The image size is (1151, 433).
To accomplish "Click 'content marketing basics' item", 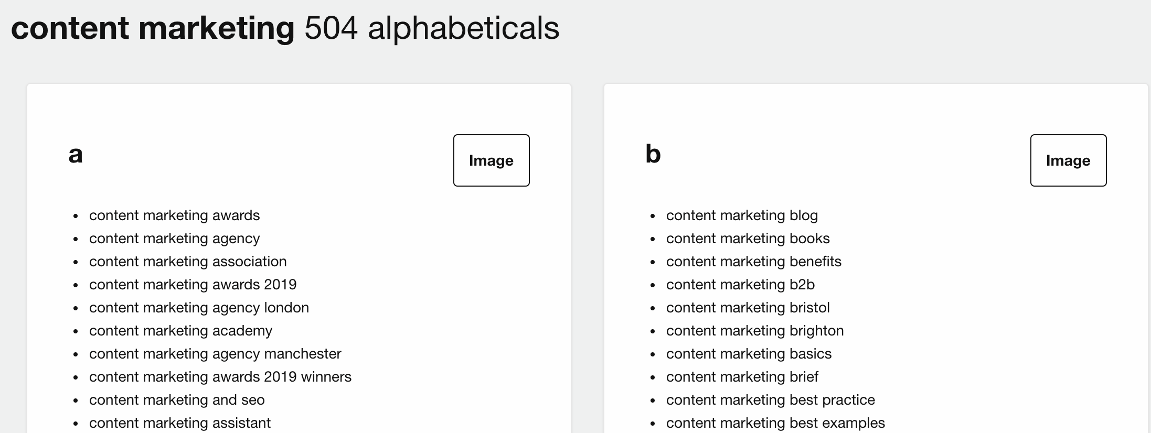I will point(749,354).
